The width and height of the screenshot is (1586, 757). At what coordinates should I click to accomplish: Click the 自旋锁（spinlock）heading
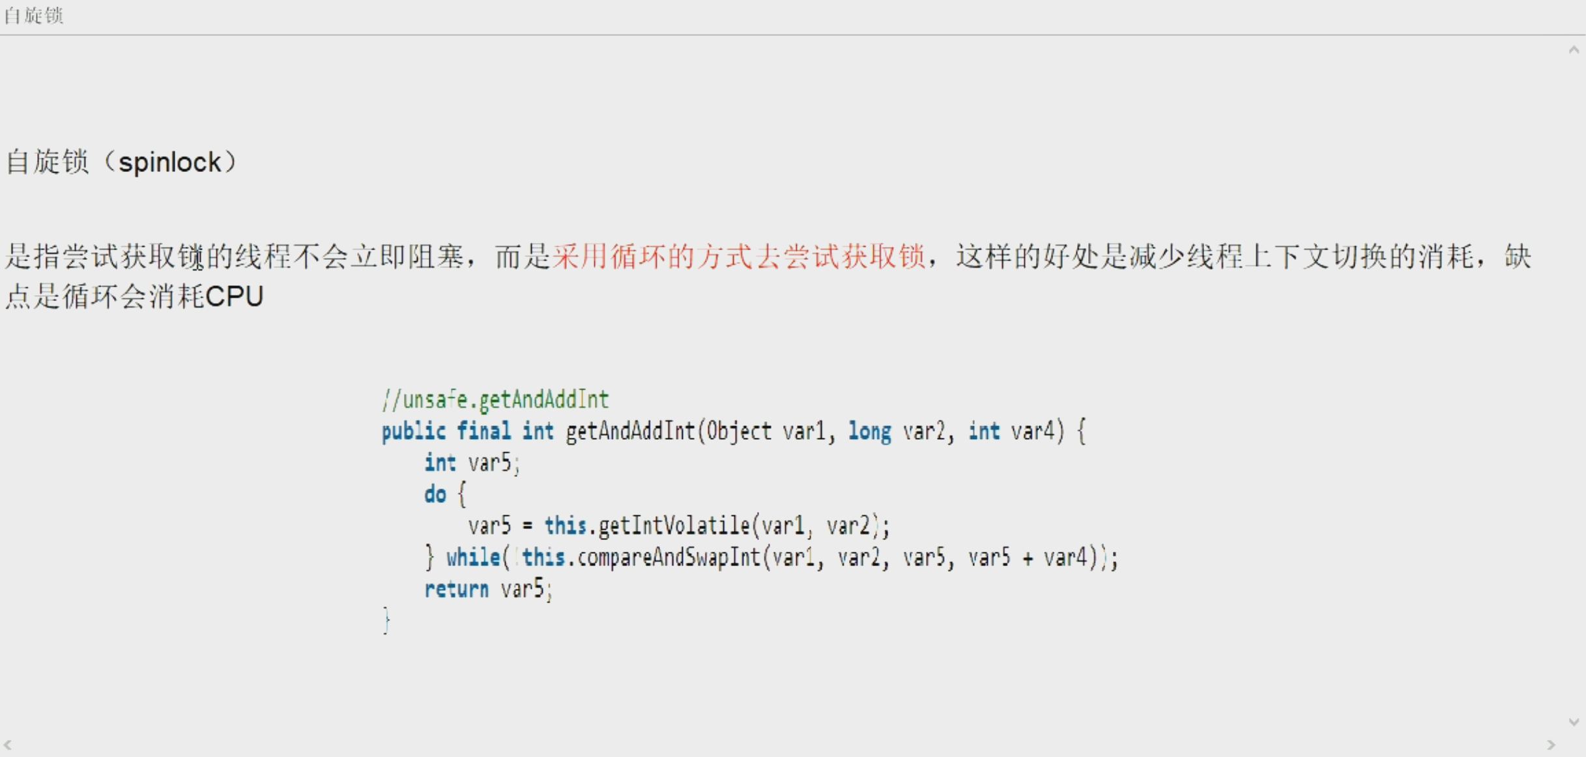click(x=121, y=162)
